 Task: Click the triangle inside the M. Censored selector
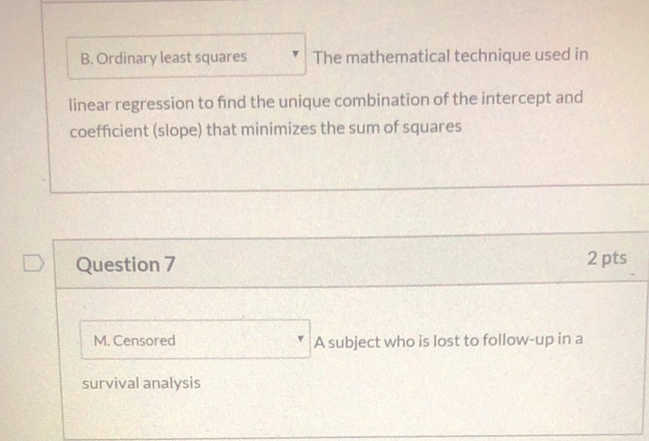301,339
